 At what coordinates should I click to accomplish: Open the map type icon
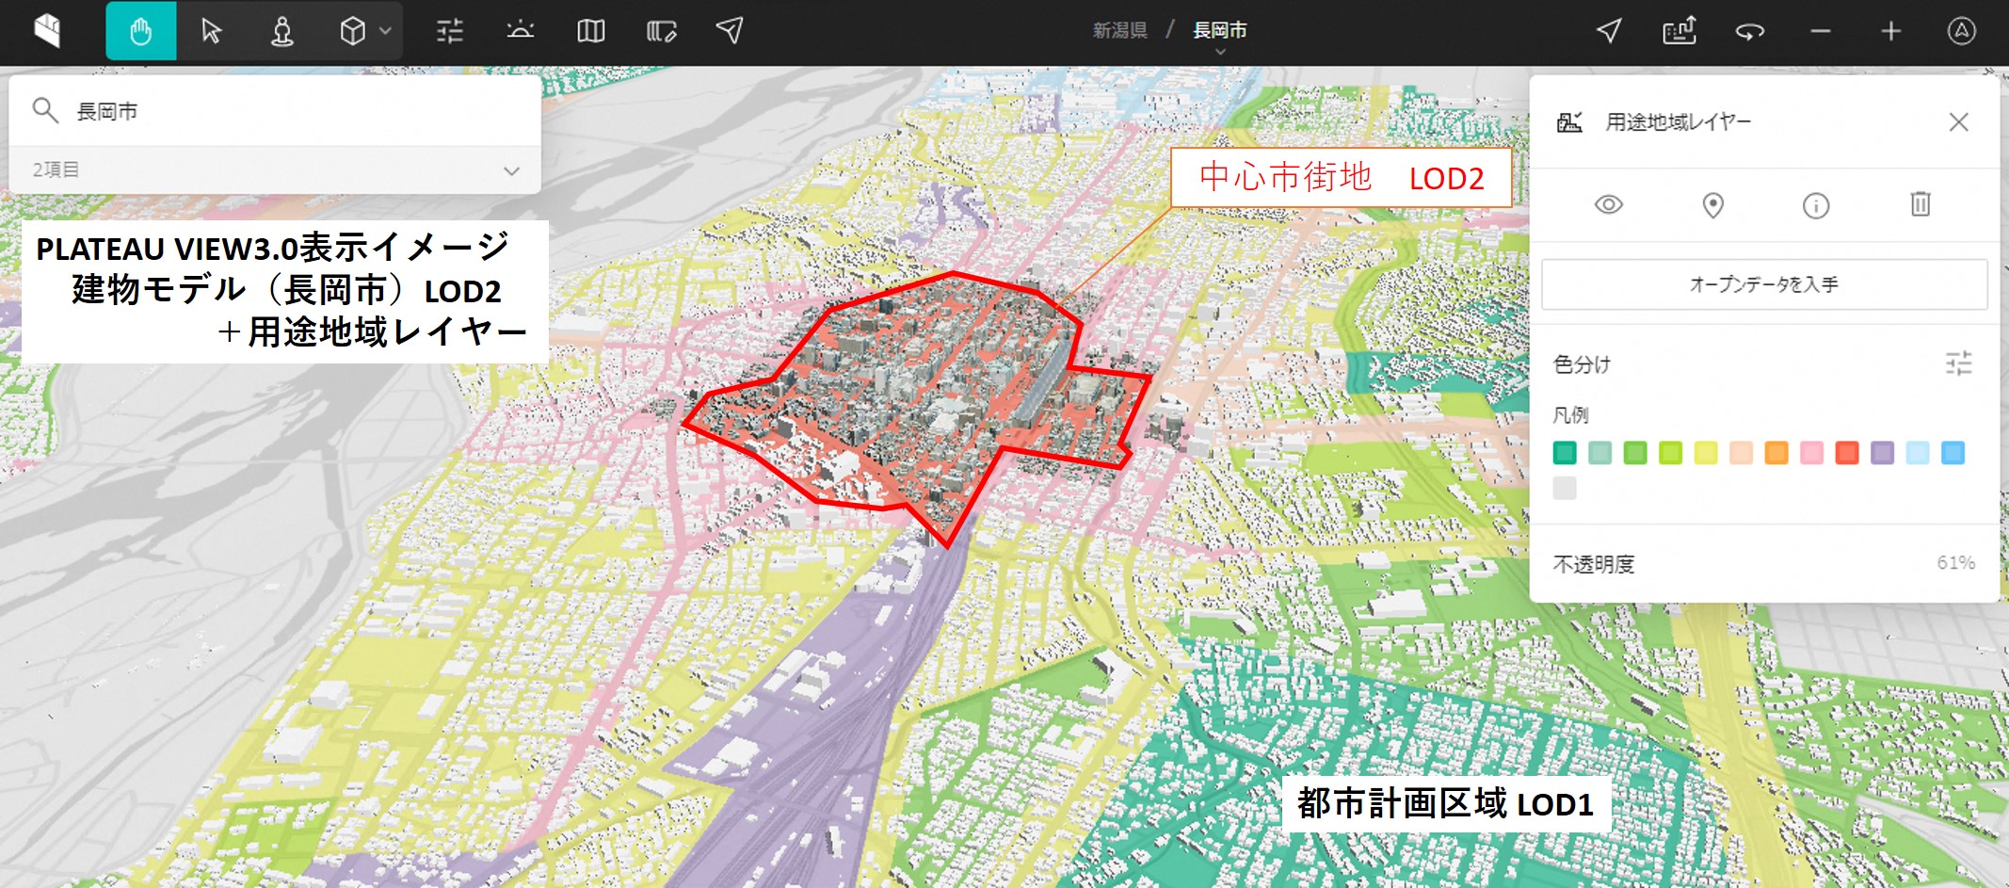coord(590,31)
